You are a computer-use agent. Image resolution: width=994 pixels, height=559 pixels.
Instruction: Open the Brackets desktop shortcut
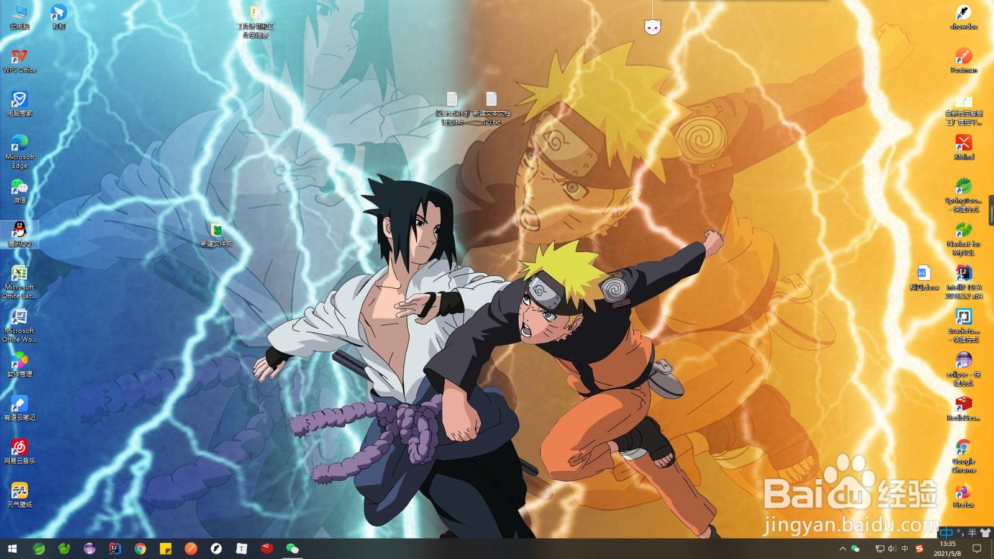[x=964, y=326]
